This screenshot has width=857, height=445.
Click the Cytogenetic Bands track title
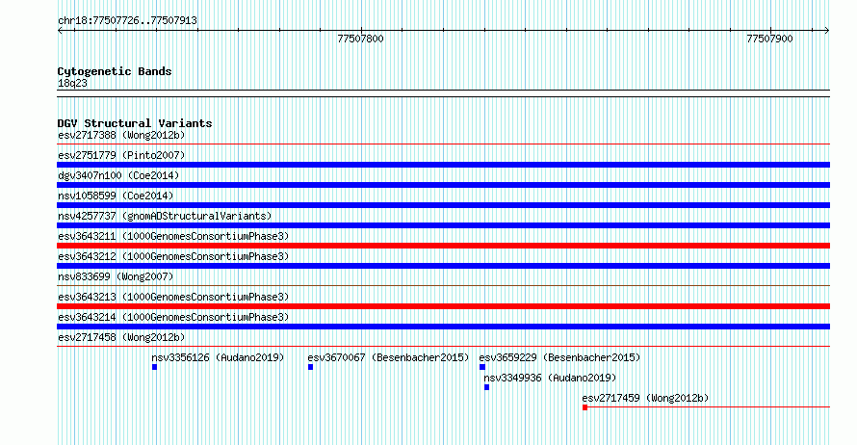pos(115,71)
